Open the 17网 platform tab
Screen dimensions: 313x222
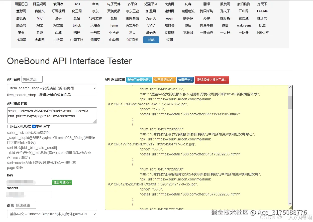coord(169,40)
